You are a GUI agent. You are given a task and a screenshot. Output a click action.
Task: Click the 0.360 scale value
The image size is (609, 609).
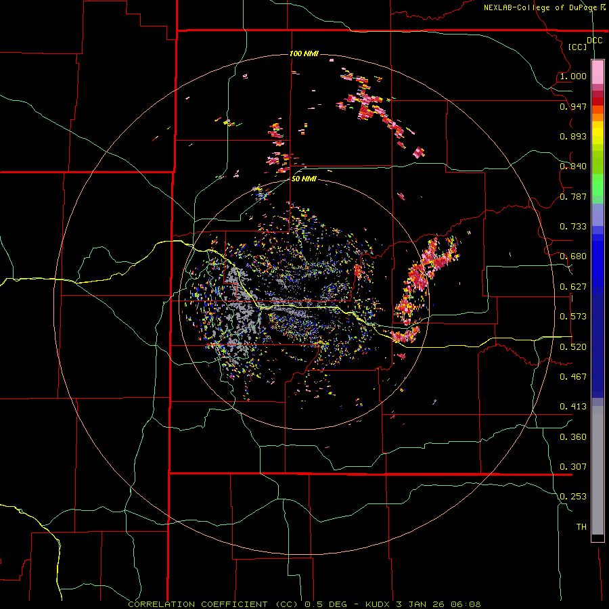[573, 437]
